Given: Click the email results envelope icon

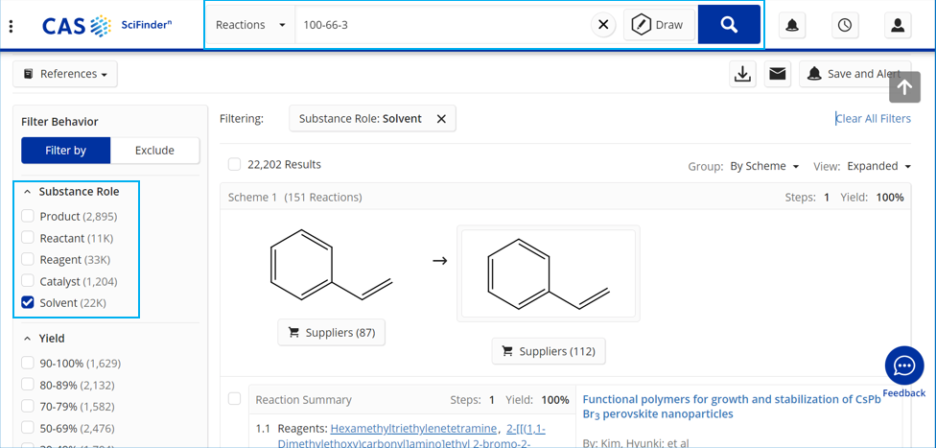Looking at the screenshot, I should click(778, 74).
